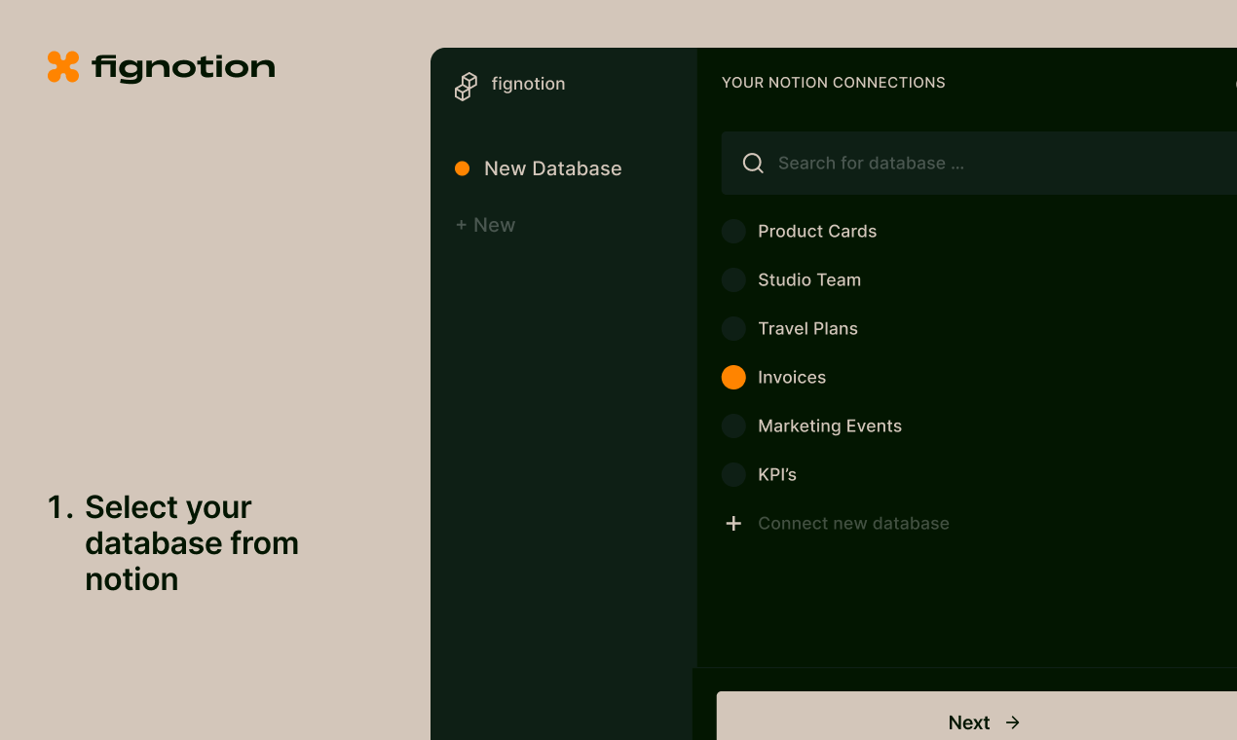This screenshot has height=740, width=1237.
Task: Click the Travel Plans label
Action: (x=807, y=328)
